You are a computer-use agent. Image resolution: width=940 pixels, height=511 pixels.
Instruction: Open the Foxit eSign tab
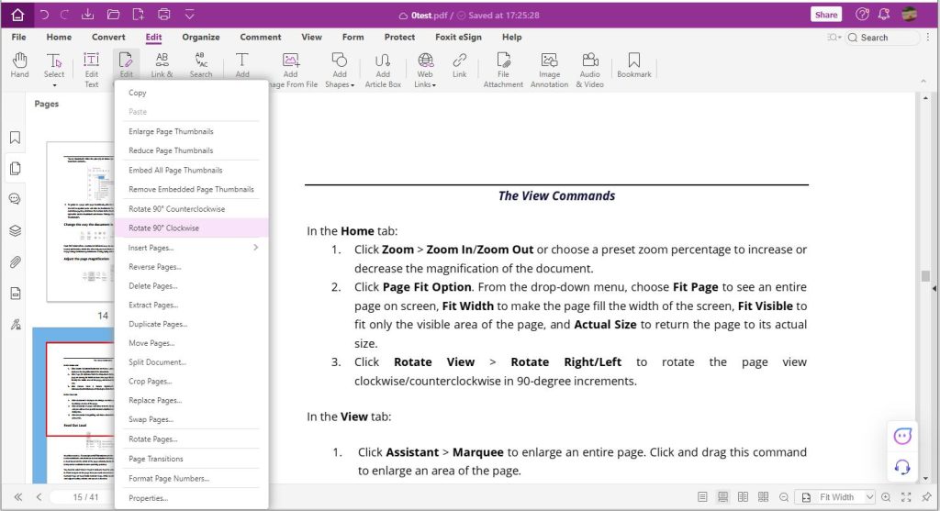(458, 37)
